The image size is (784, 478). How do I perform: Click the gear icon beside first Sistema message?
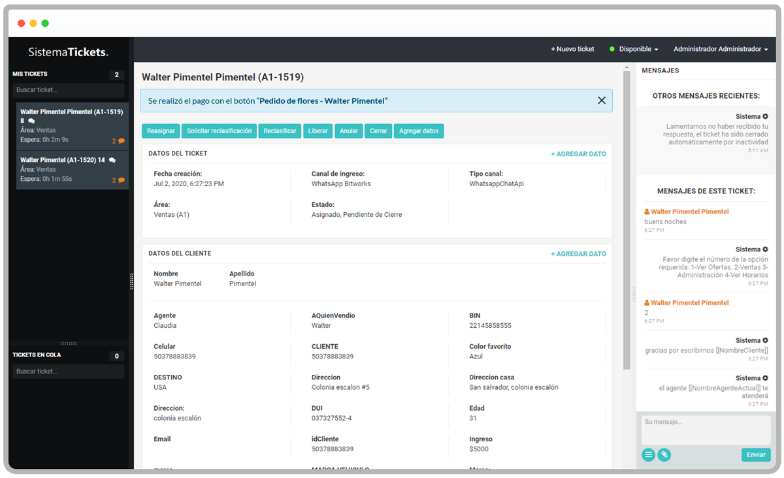coord(765,116)
